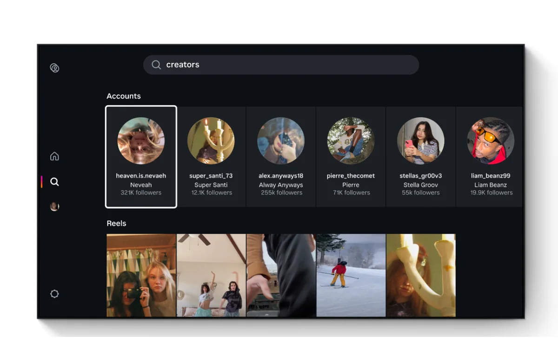Focus the search field containing creators
558x361 pixels.
click(281, 65)
